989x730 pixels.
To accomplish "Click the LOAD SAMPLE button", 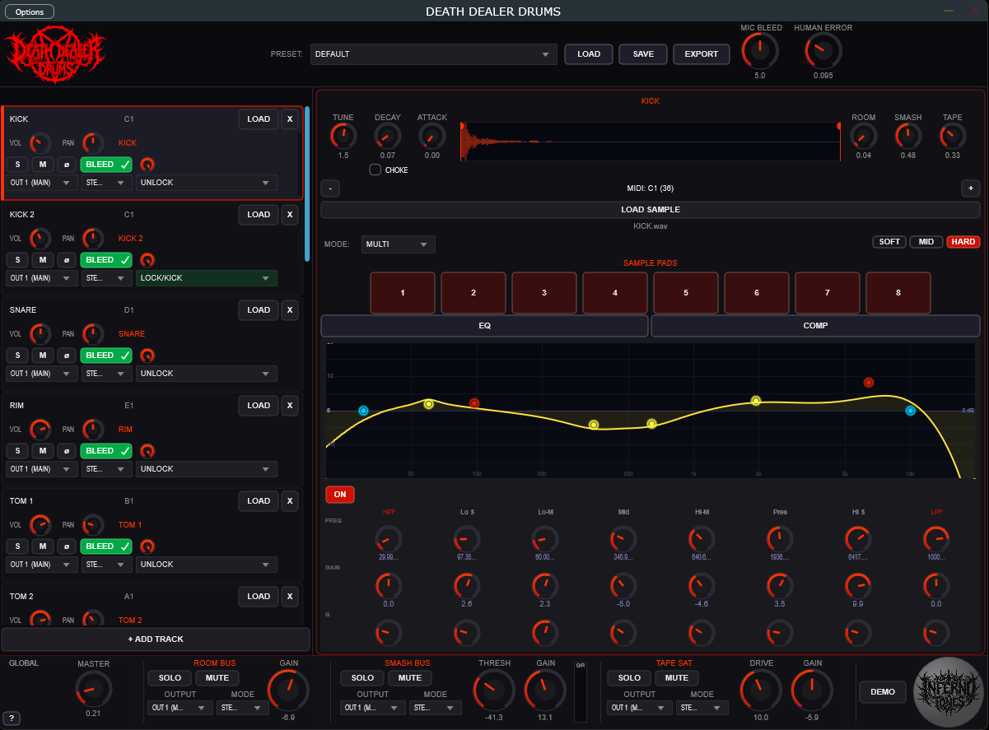I will 651,210.
